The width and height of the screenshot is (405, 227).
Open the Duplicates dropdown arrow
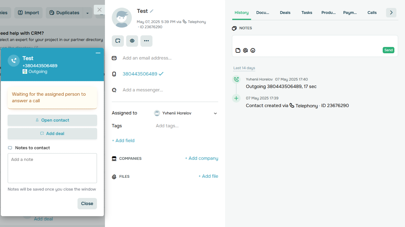point(87,13)
